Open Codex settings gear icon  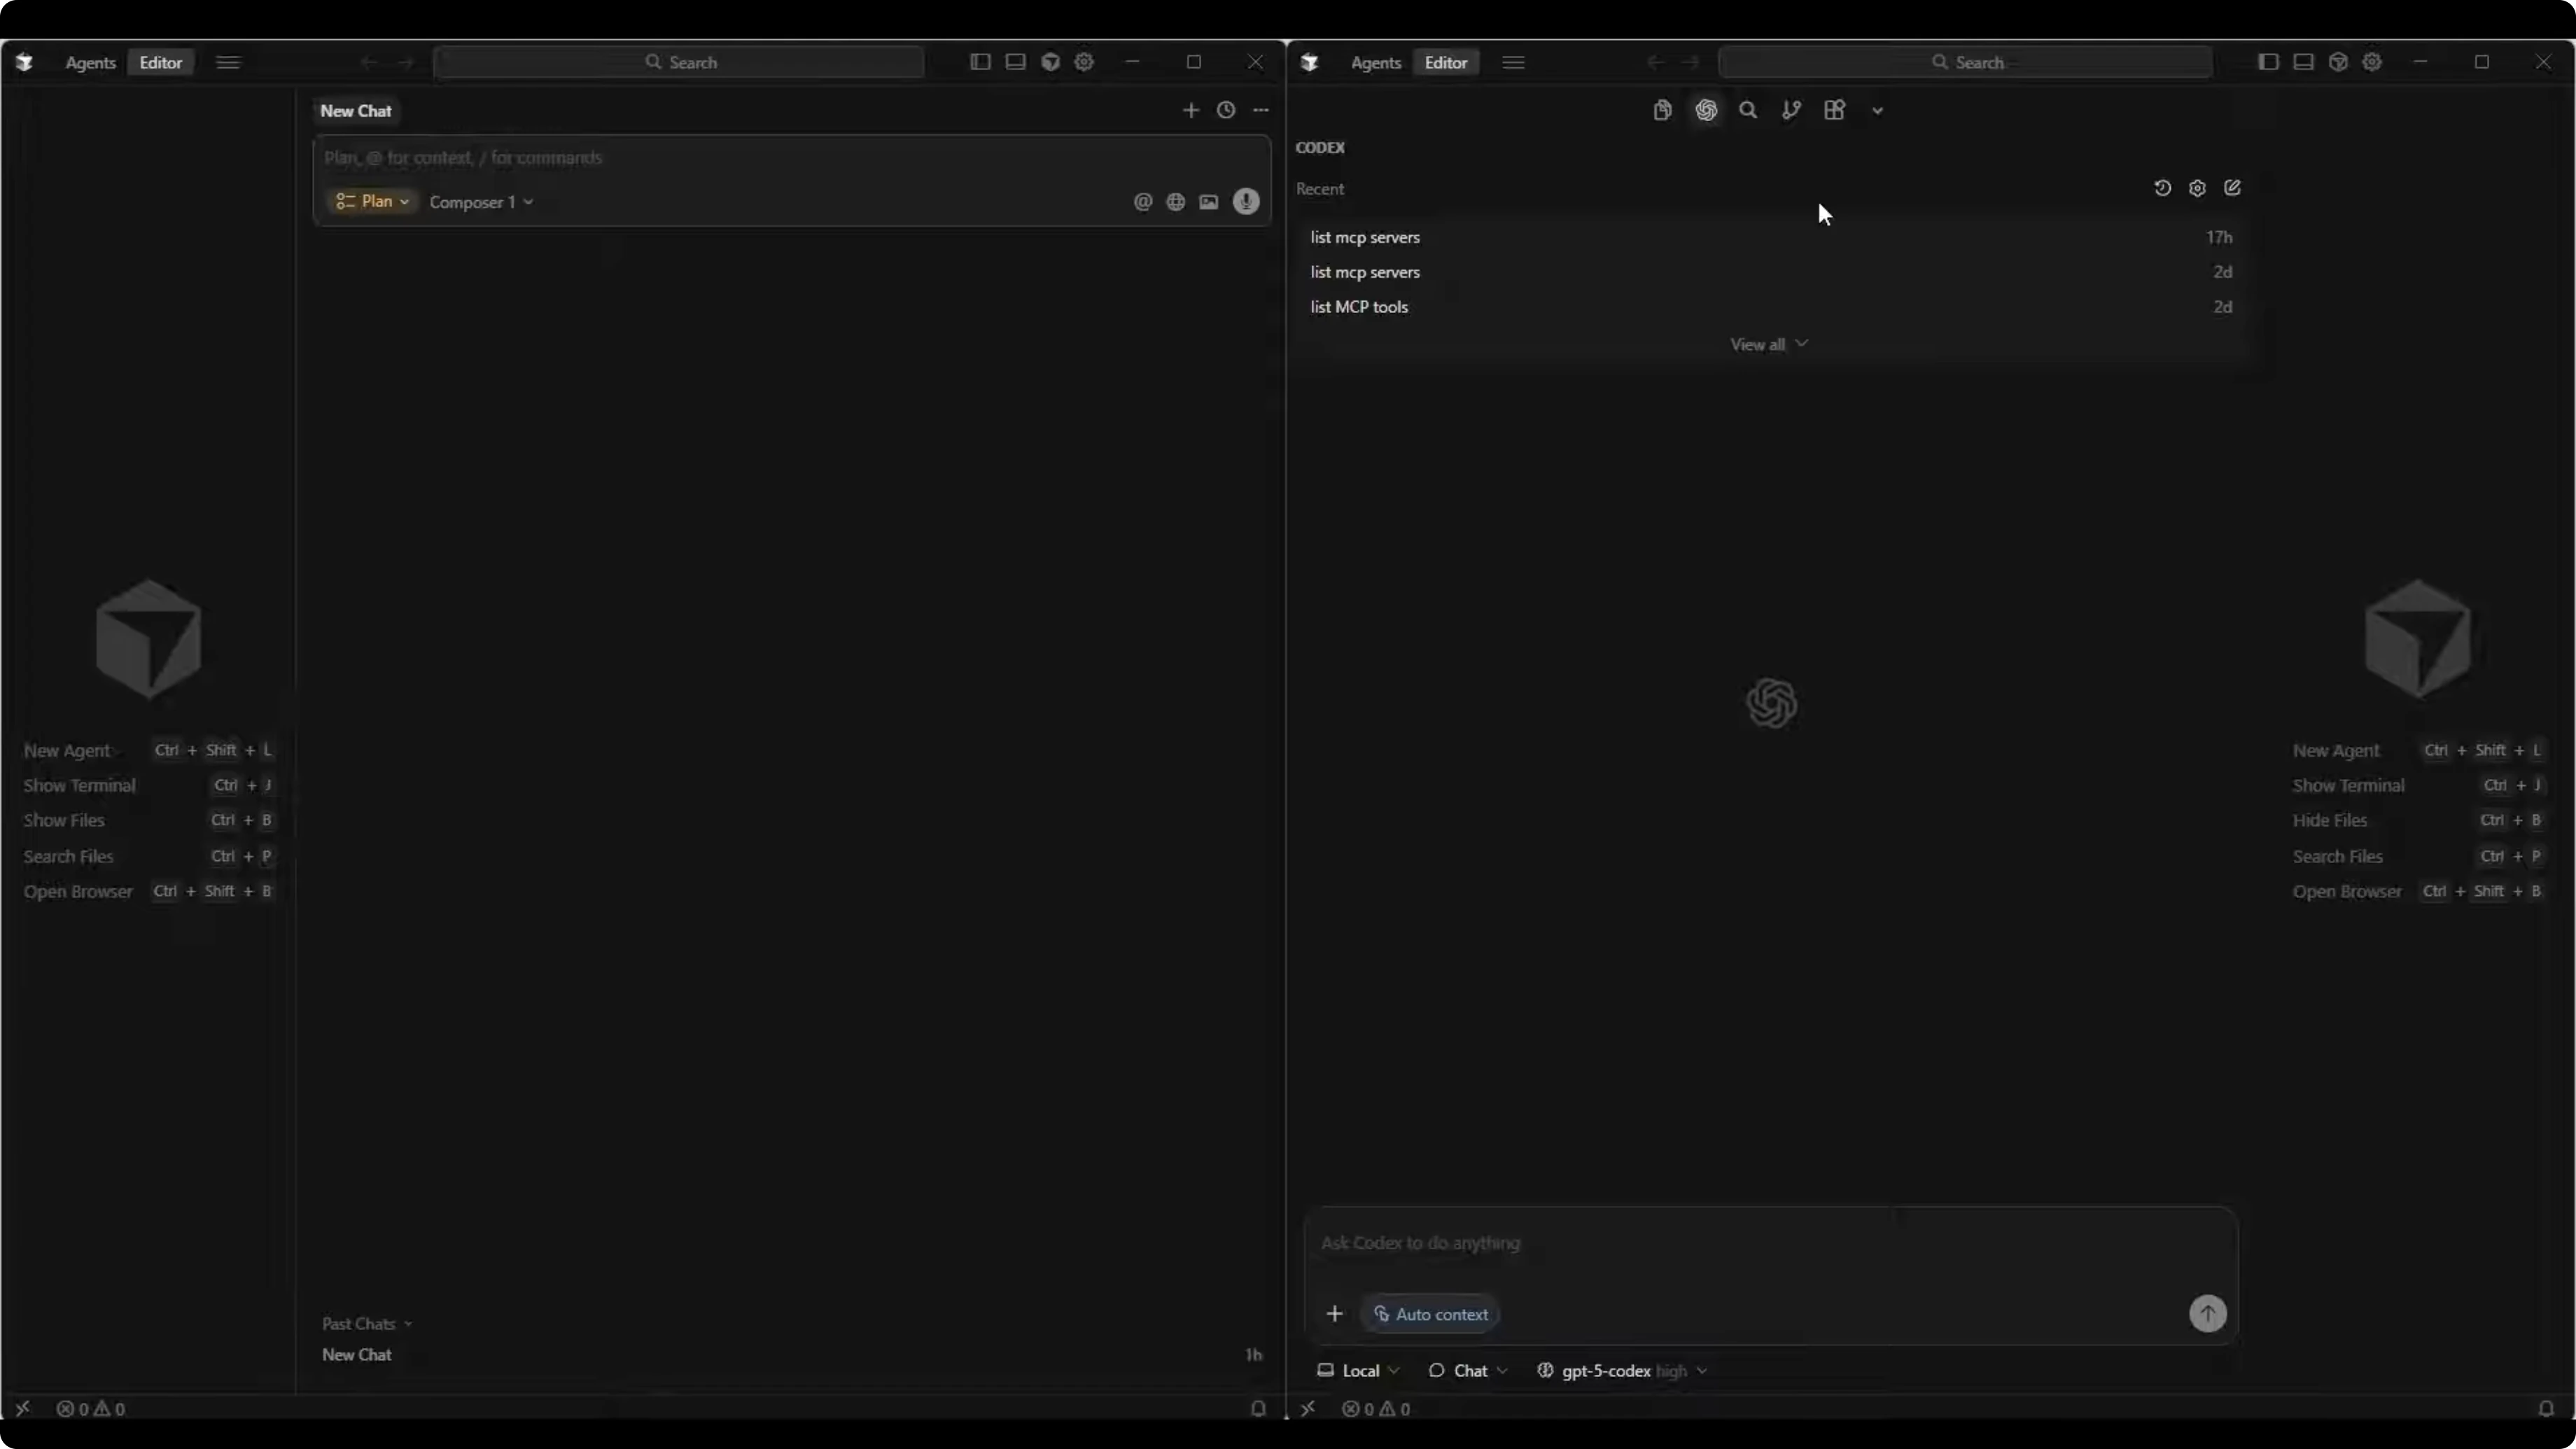(x=2197, y=188)
